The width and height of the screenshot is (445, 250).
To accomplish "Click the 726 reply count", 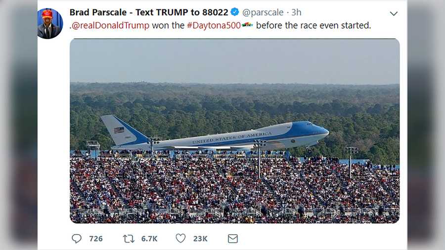I will (x=96, y=239).
